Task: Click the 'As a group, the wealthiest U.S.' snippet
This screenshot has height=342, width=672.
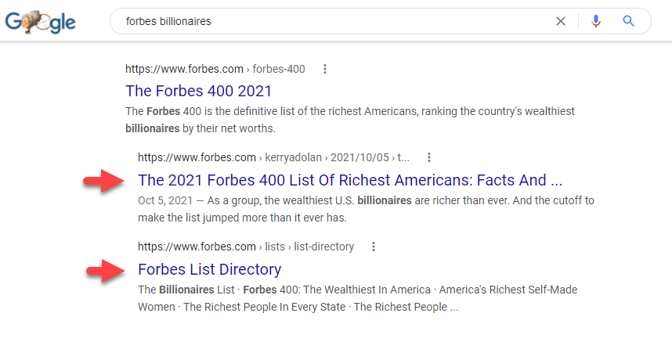Action: 266,200
